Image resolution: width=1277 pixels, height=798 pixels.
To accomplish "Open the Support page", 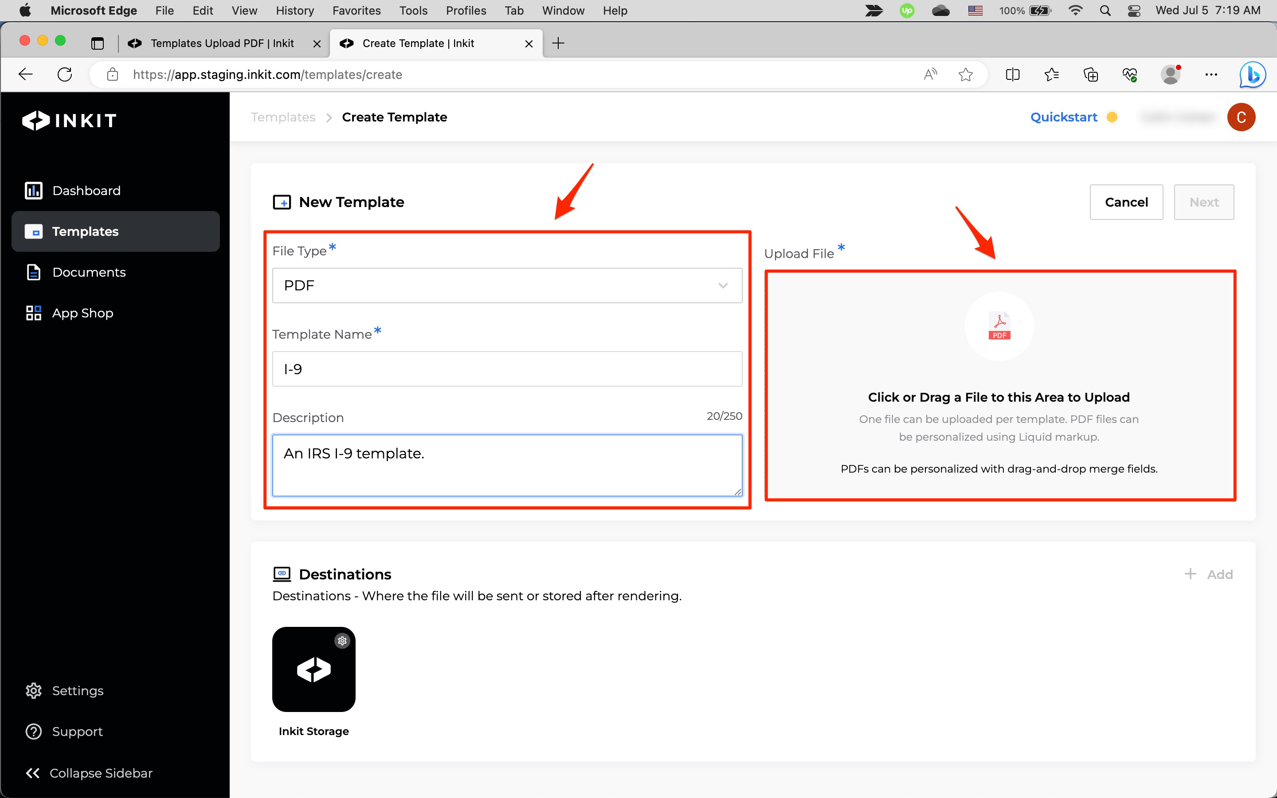I will point(77,731).
